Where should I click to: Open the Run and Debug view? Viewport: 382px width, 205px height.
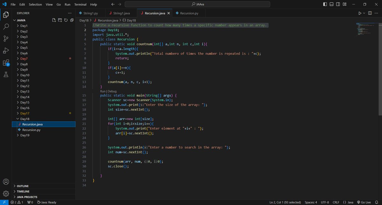(x=6, y=51)
